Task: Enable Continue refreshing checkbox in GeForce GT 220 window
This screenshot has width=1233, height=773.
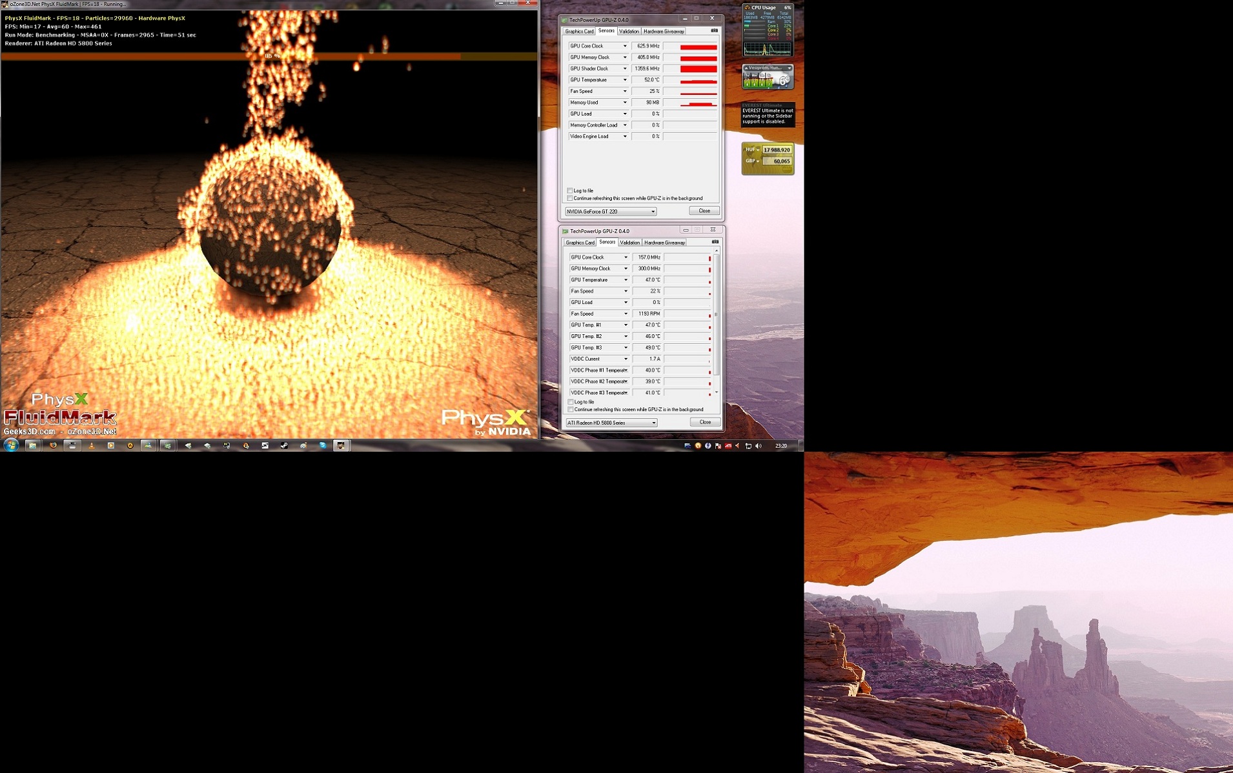Action: pyautogui.click(x=570, y=198)
